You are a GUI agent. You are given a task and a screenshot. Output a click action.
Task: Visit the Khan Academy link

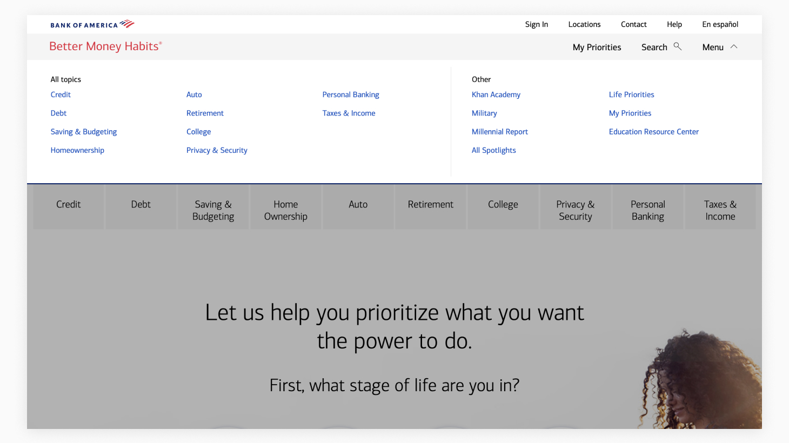(x=496, y=95)
